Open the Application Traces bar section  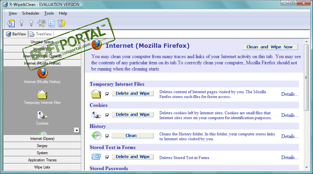[x=42, y=160]
